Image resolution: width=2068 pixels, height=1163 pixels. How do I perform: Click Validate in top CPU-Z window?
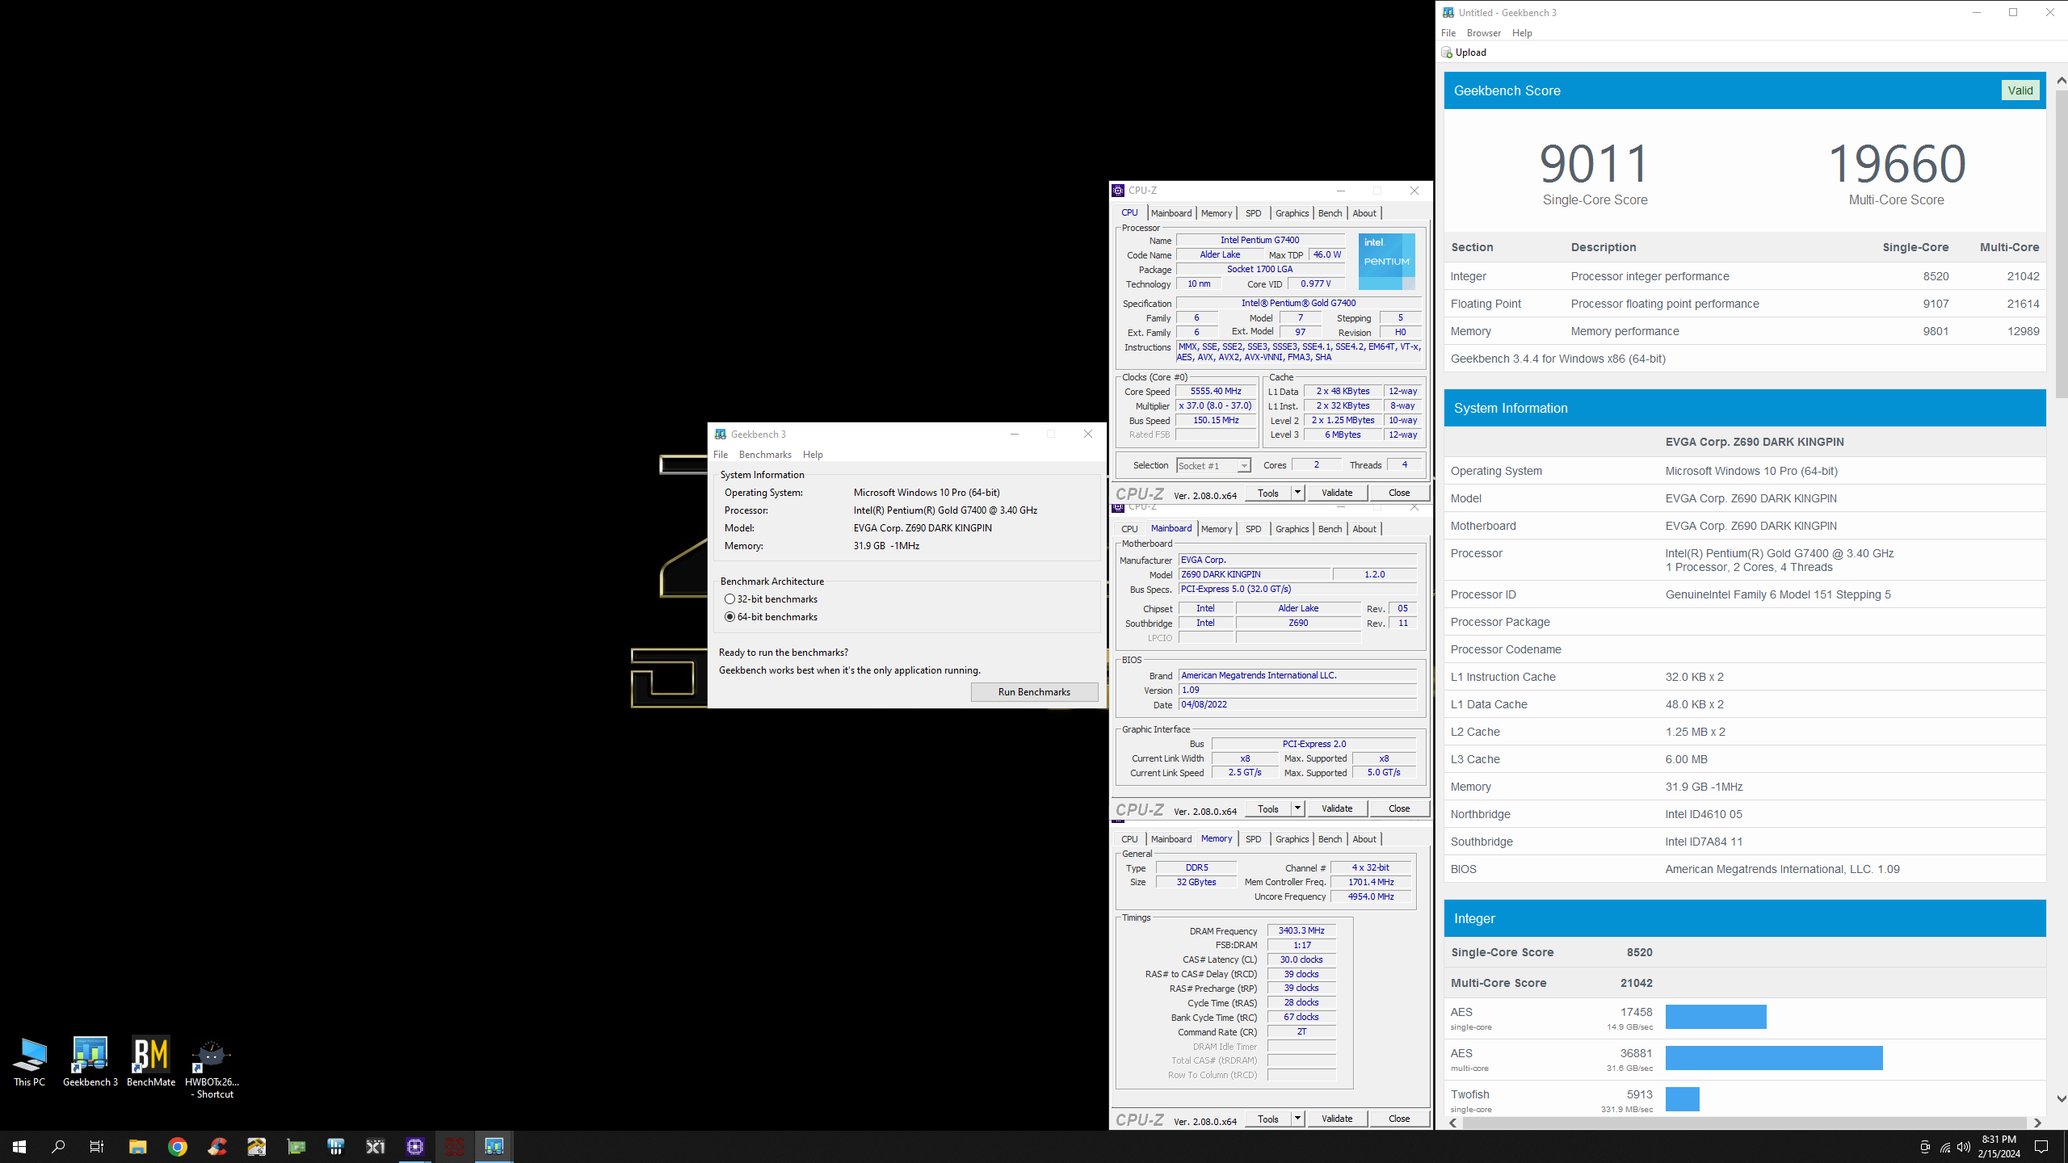(1337, 493)
